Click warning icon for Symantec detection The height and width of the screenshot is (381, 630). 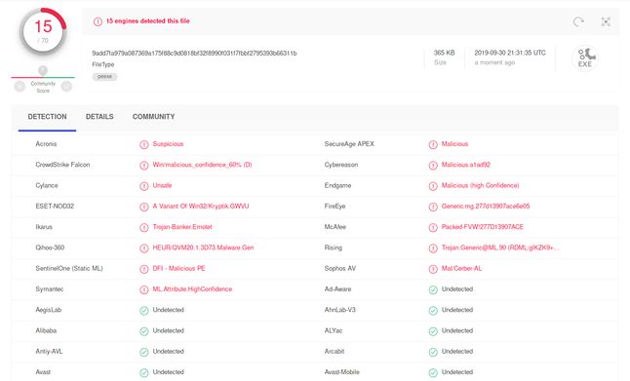click(x=143, y=289)
